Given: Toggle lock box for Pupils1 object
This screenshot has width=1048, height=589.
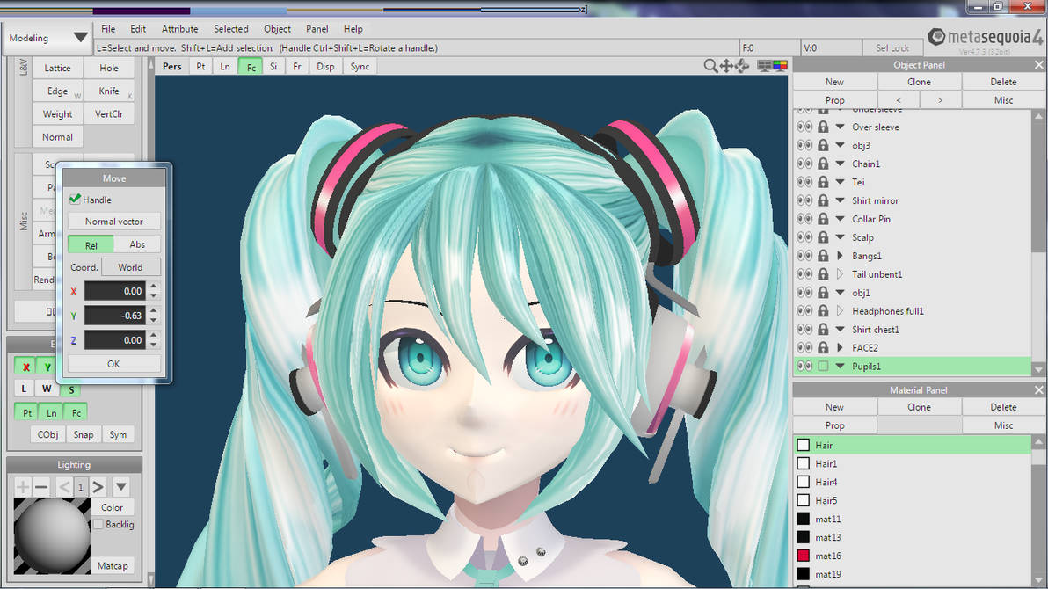Looking at the screenshot, I should coord(823,366).
